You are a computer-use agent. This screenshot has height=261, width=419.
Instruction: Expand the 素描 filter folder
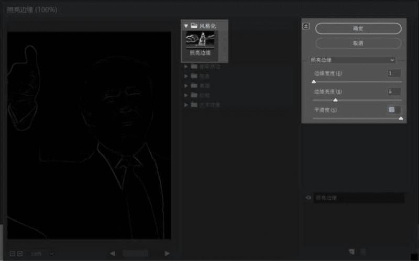(186, 86)
